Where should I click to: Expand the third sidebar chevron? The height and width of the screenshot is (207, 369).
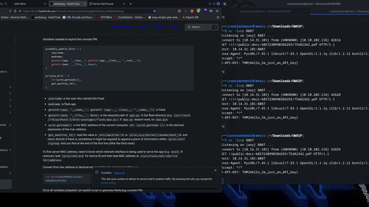pos(10,99)
